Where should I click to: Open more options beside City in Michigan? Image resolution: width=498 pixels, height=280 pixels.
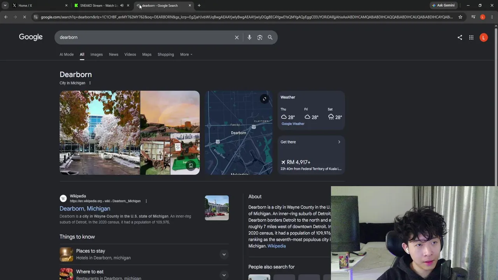coord(90,83)
